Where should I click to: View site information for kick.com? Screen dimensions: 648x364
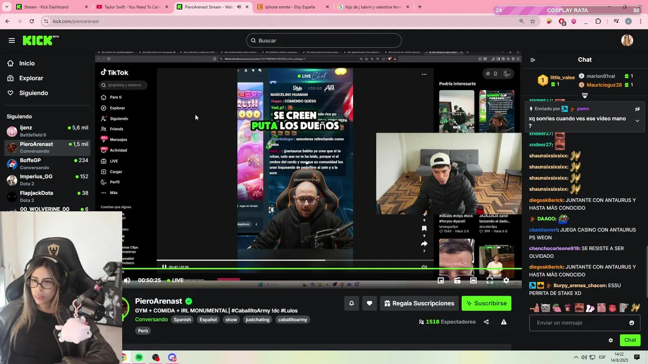click(x=46, y=21)
